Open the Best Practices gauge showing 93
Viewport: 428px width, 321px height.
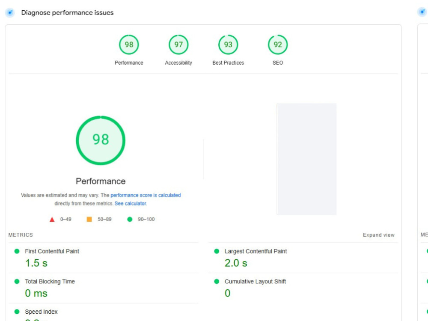[228, 45]
